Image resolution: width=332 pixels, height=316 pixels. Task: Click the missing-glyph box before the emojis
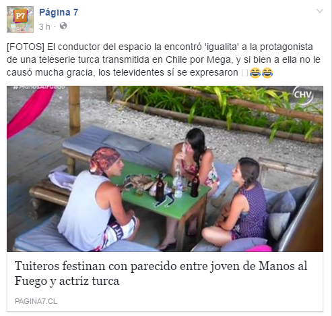tap(245, 73)
